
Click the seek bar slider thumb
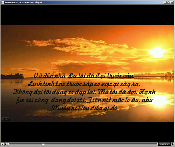click(x=43, y=144)
